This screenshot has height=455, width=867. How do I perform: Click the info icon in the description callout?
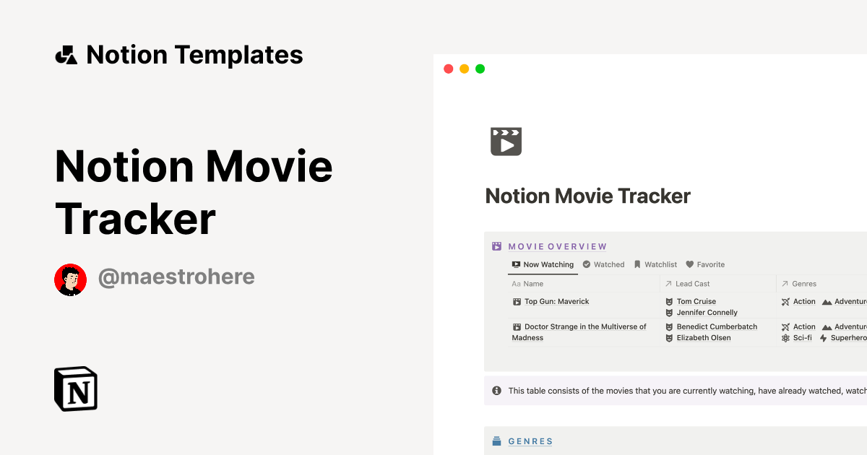pyautogui.click(x=496, y=390)
